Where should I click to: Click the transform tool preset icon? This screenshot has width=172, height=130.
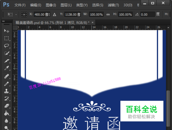pos(10,14)
